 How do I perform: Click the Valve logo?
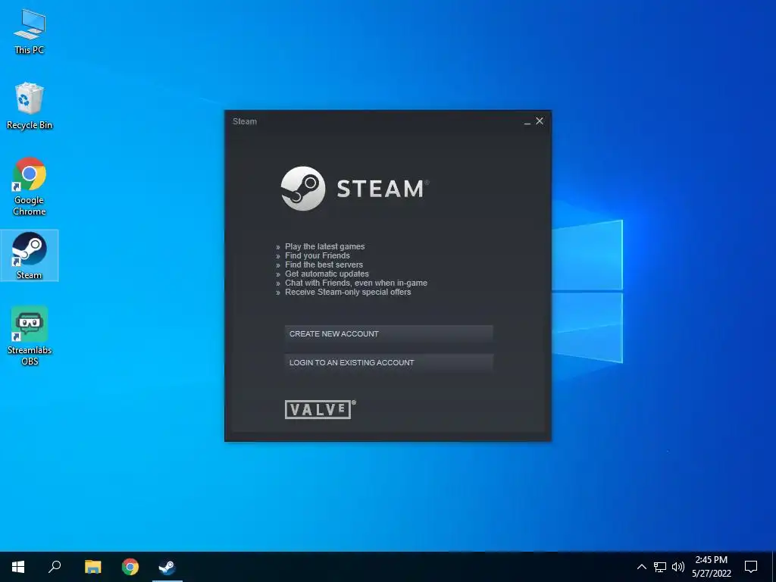(x=320, y=409)
